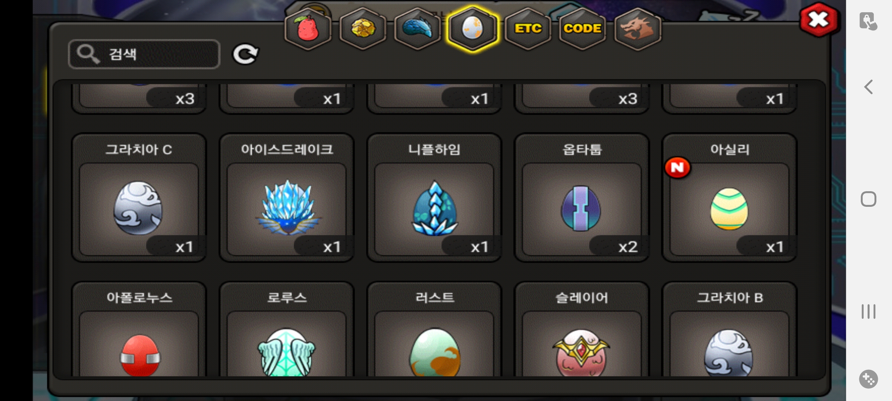Choose the 로루스 winged egg
Image resolution: width=892 pixels, height=401 pixels.
pyautogui.click(x=287, y=330)
